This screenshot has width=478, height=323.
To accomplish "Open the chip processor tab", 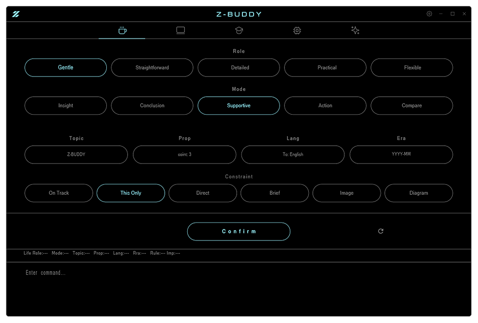I will tap(297, 31).
